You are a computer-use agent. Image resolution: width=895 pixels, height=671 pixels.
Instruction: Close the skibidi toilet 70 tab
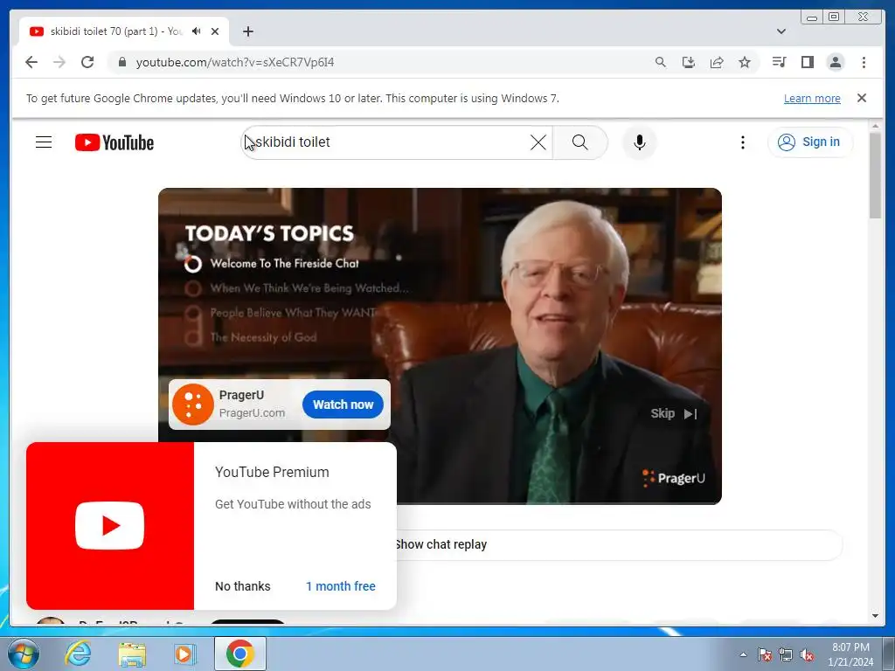(215, 31)
